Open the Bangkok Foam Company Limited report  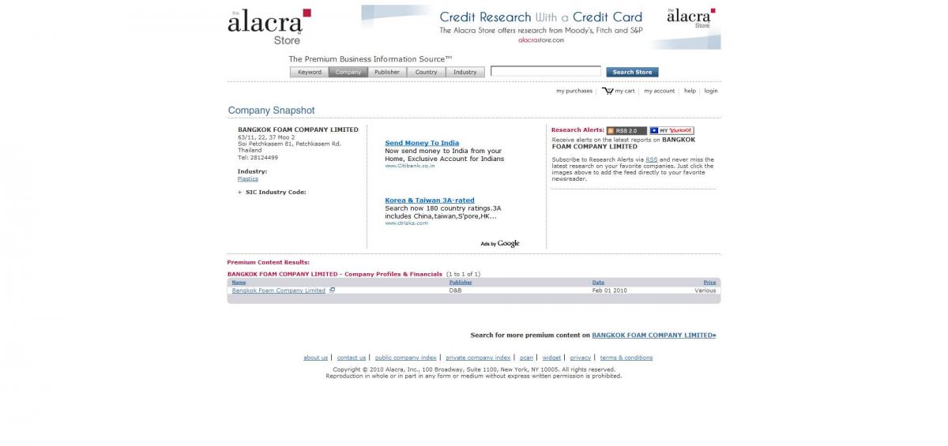279,290
